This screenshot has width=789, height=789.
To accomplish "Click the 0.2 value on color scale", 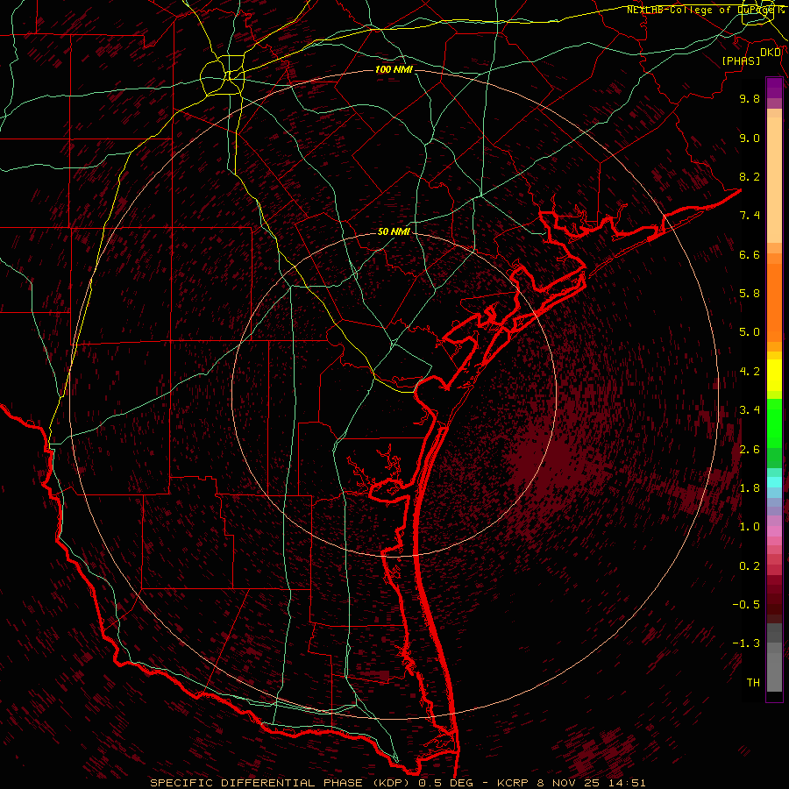I will click(750, 566).
